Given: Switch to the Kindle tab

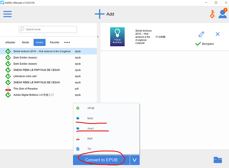Looking at the screenshot, I should [25, 42].
